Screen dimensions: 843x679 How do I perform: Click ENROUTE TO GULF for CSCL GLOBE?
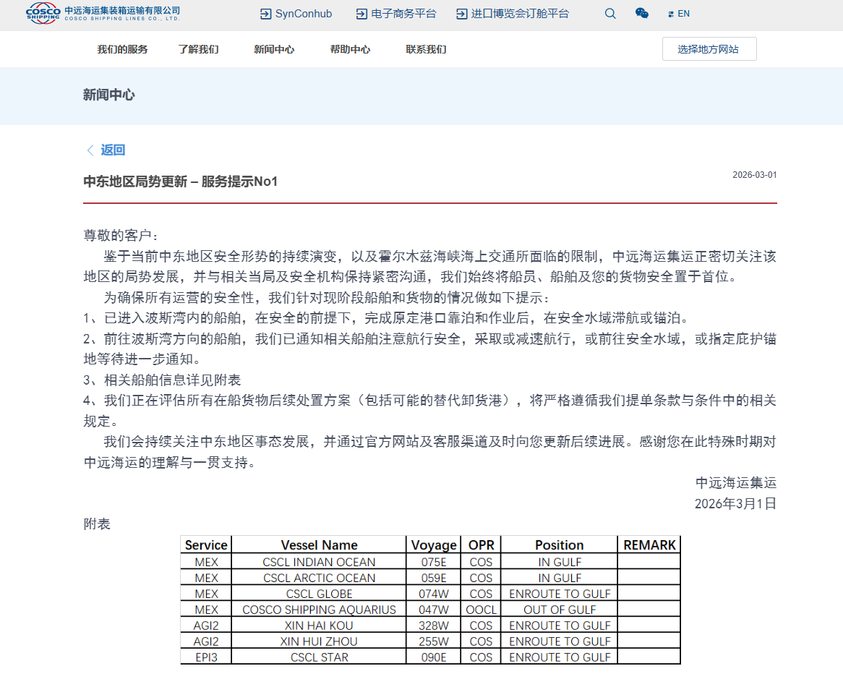point(559,594)
